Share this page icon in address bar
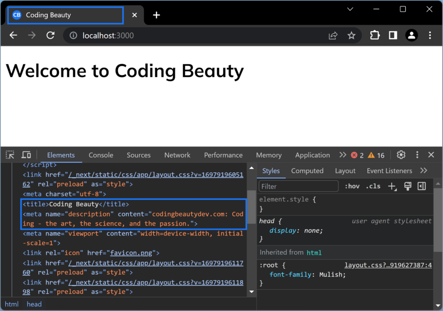This screenshot has height=311, width=443. [x=333, y=35]
